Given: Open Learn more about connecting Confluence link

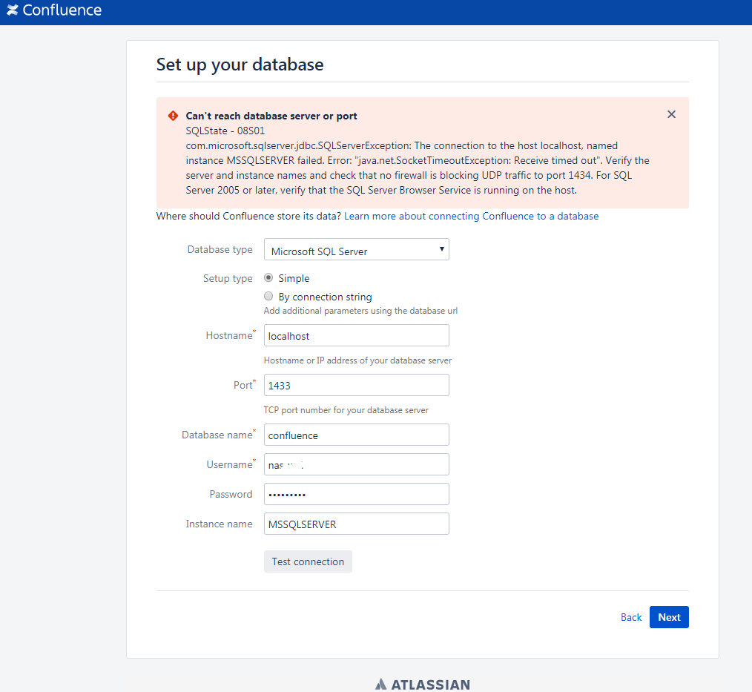Looking at the screenshot, I should pyautogui.click(x=472, y=217).
